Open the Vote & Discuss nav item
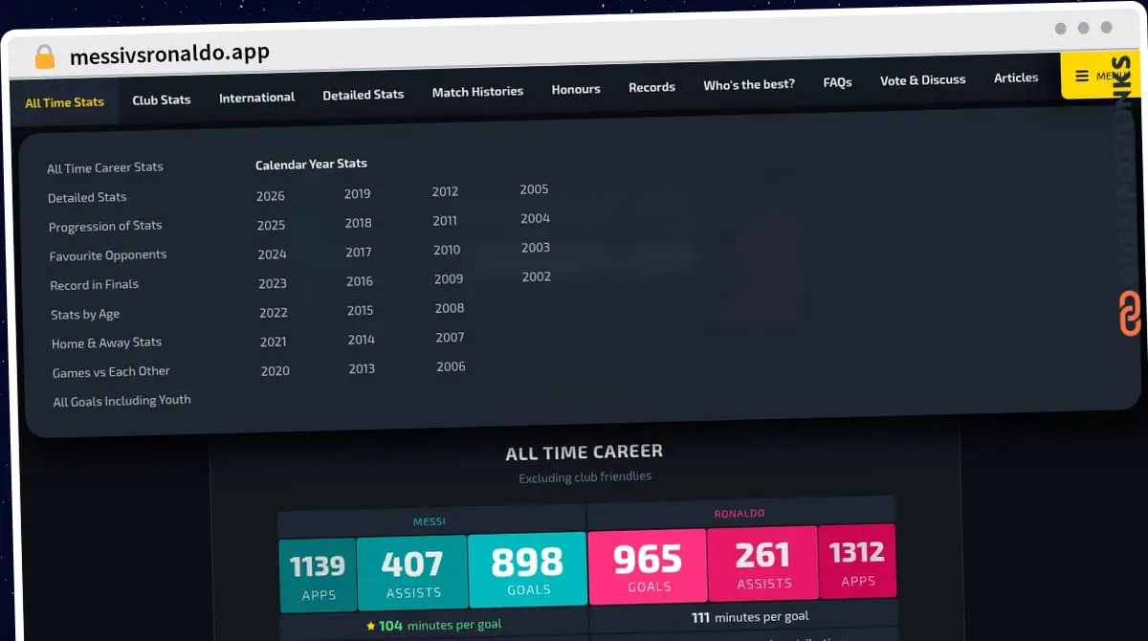Image resolution: width=1148 pixels, height=641 pixels. 922,80
